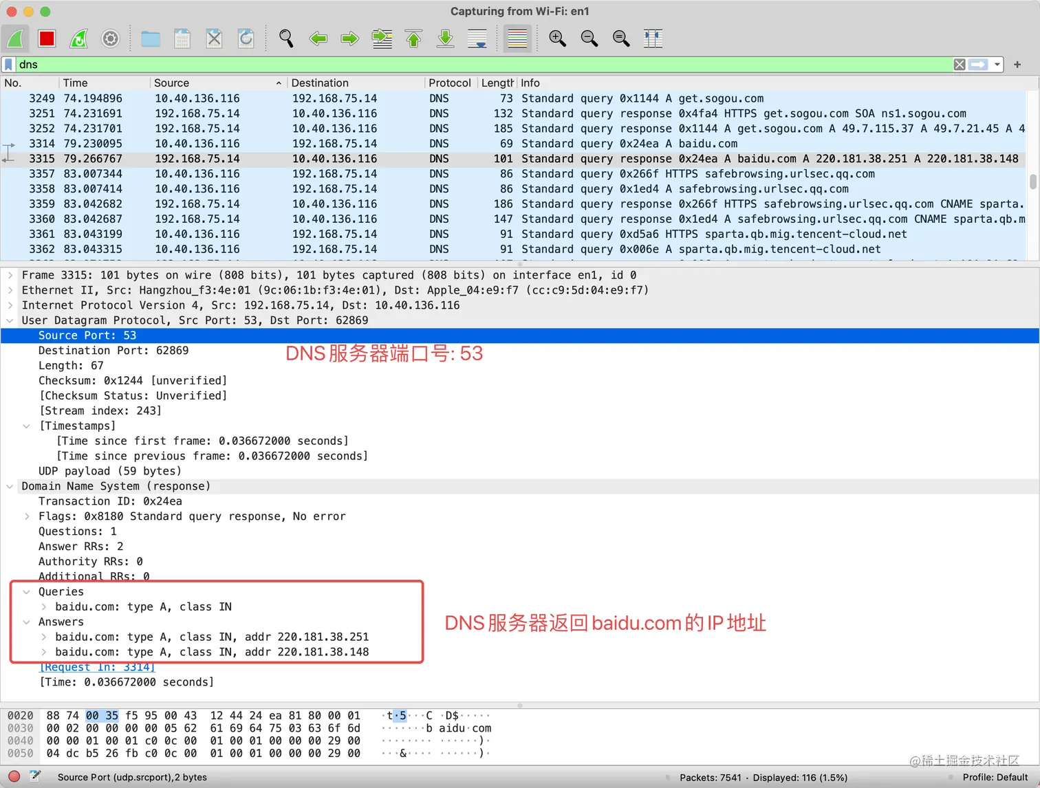
Task: Expand Internet Protocol Version 4 section
Action: pyautogui.click(x=10, y=305)
